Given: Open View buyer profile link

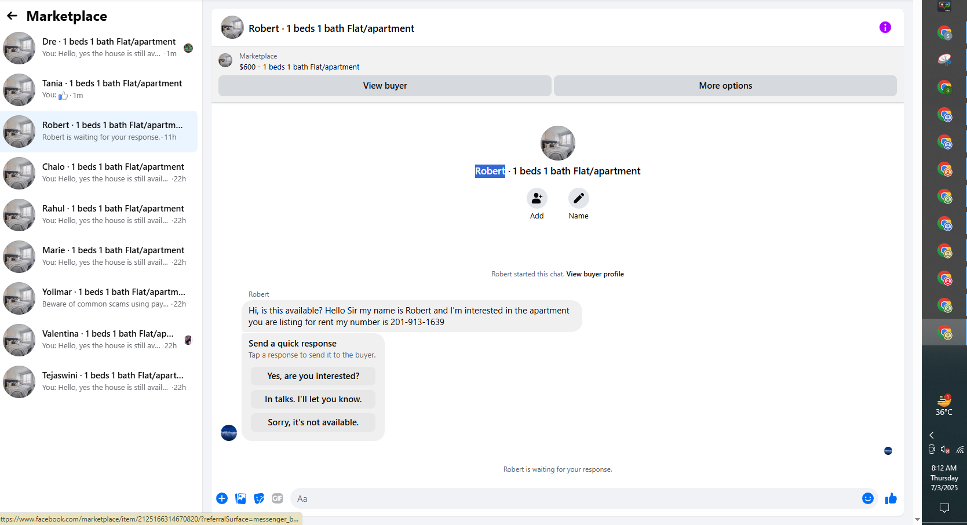Looking at the screenshot, I should point(595,274).
